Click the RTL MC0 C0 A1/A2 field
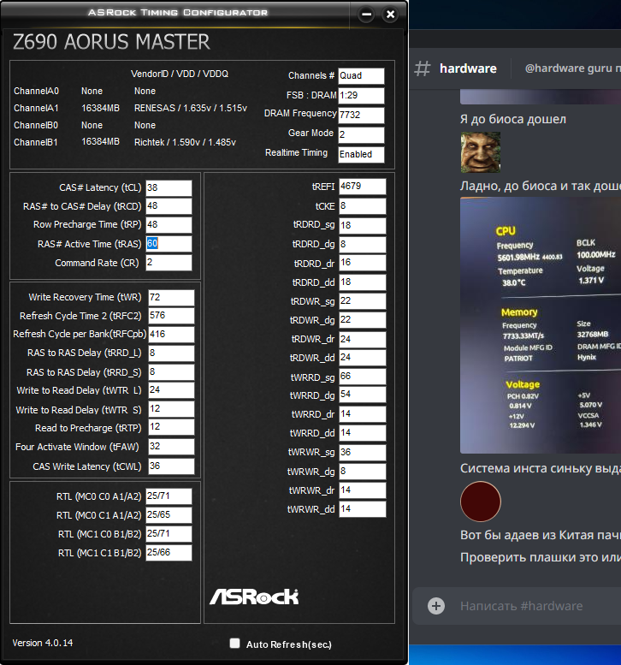621x665 pixels. click(x=169, y=496)
